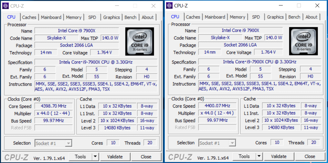Click Instructions list in right window

pos(259,86)
